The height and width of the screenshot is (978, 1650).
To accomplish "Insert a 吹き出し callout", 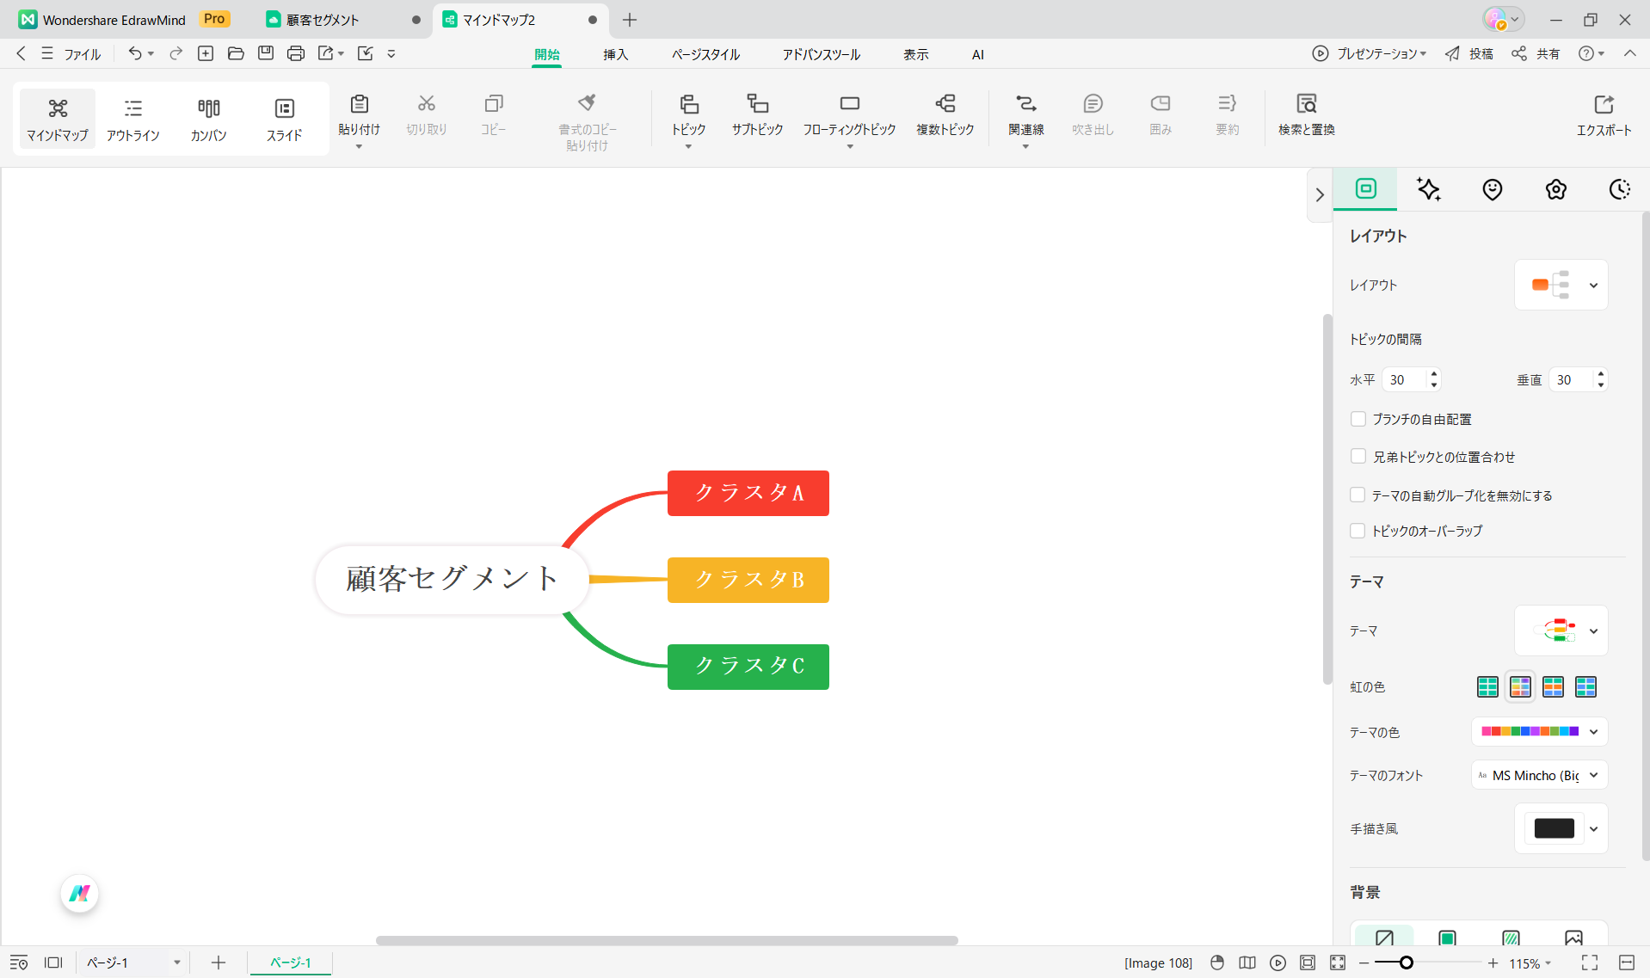I will [1093, 114].
